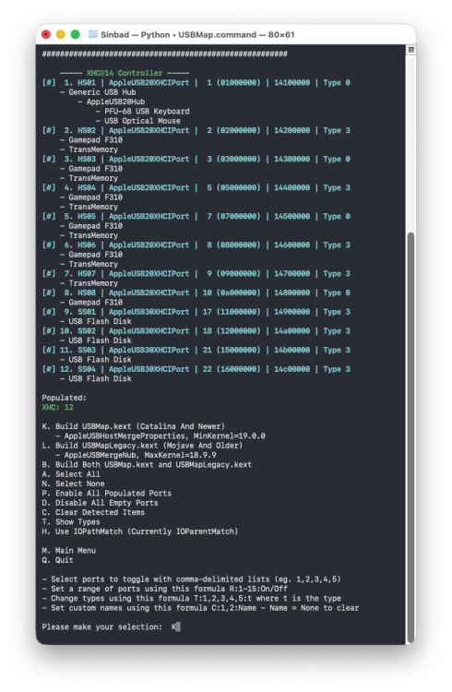Close the Terminal window with the red button
The height and width of the screenshot is (692, 452).
click(x=46, y=34)
